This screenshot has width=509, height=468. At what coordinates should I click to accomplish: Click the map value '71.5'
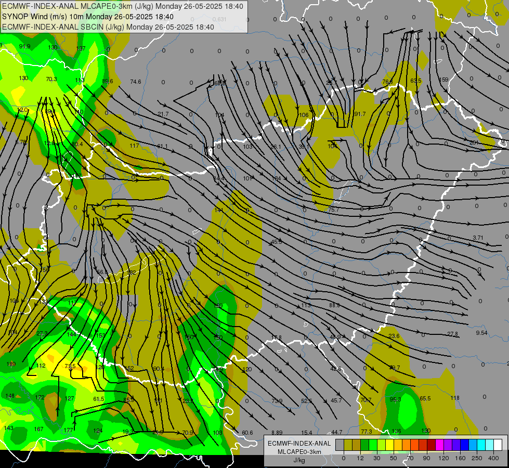pos(70,366)
